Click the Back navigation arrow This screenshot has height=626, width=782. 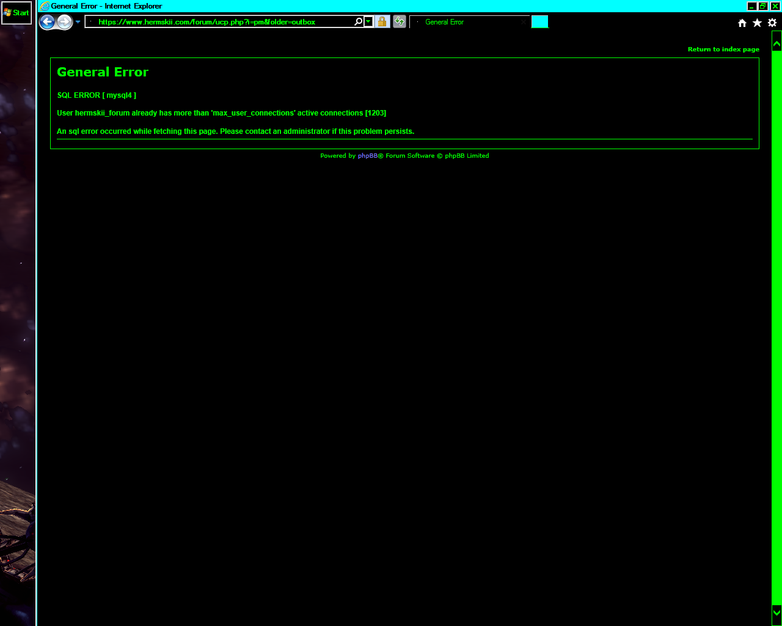coord(47,21)
